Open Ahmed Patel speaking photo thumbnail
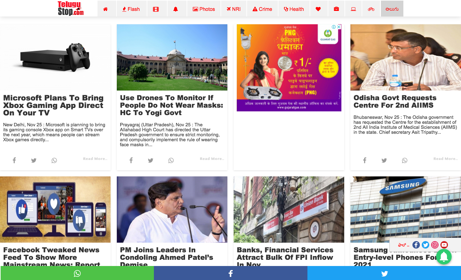Viewport: 461px width, 280px height. 172,209
